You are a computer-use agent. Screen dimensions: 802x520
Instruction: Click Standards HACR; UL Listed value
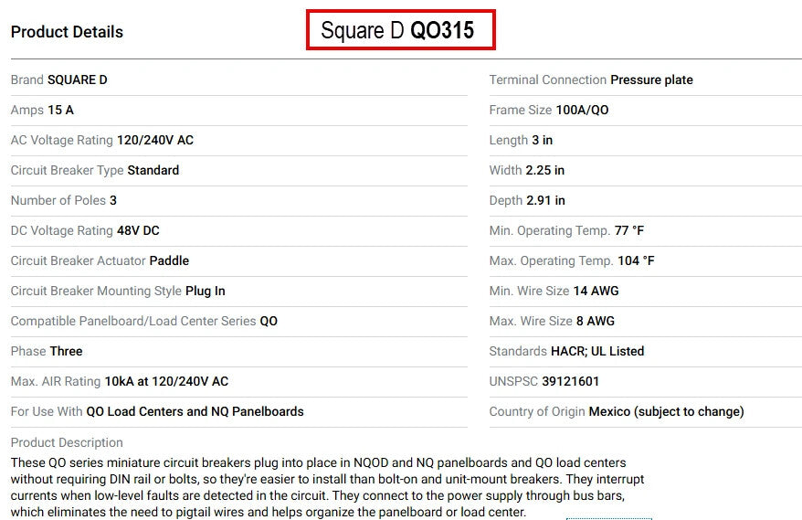[x=597, y=351]
